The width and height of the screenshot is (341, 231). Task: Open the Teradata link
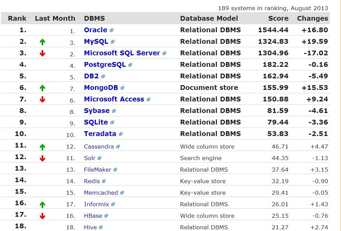(100, 134)
